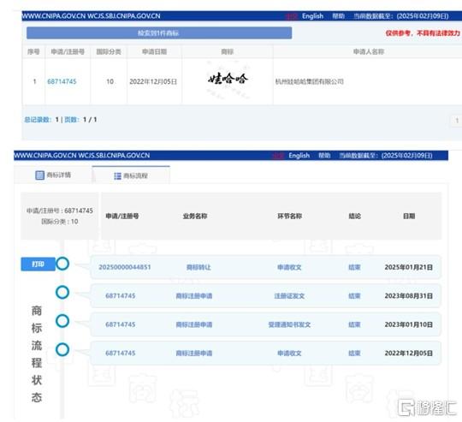Click the 国际分类 column header

109,52
